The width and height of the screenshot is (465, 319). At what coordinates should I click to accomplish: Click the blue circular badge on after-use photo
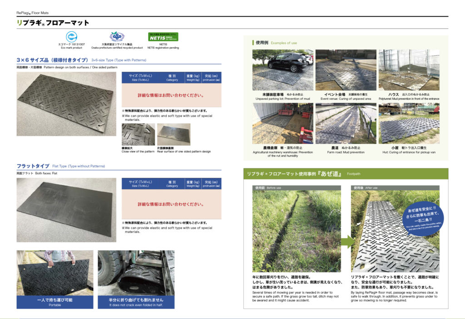tap(423, 219)
